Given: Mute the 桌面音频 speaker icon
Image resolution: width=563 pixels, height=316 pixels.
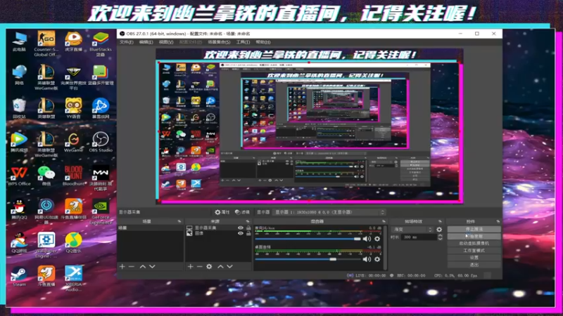Looking at the screenshot, I should [x=367, y=259].
